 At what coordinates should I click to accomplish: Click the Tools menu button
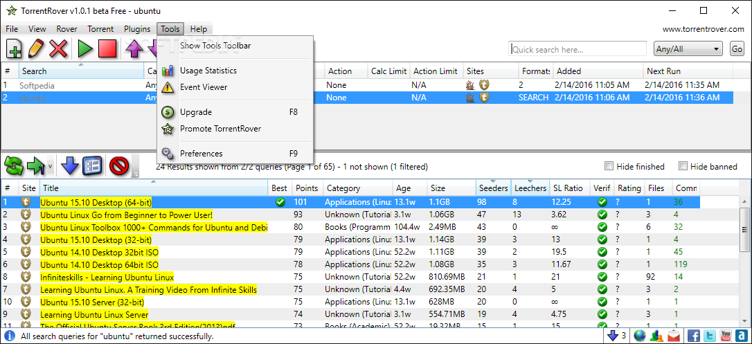click(170, 29)
